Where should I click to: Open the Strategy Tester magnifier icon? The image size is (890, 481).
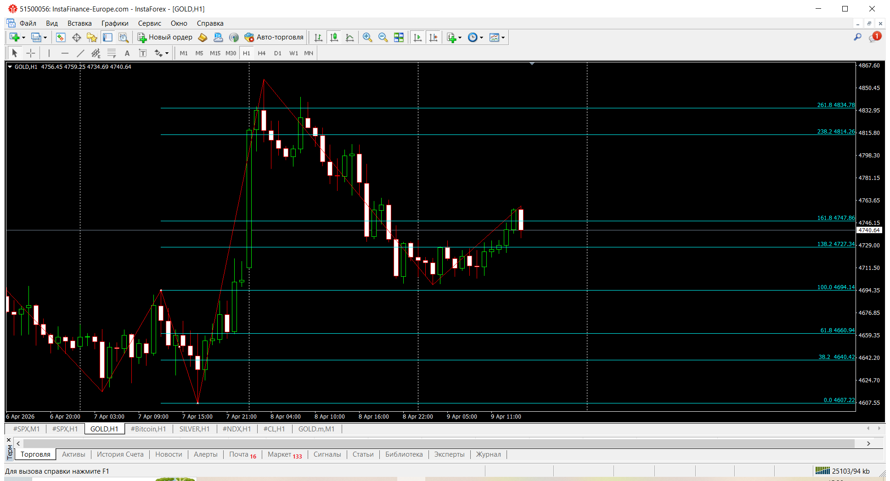coord(123,38)
